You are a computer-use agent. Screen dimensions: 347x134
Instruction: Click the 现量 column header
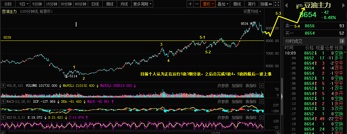click(x=320, y=48)
